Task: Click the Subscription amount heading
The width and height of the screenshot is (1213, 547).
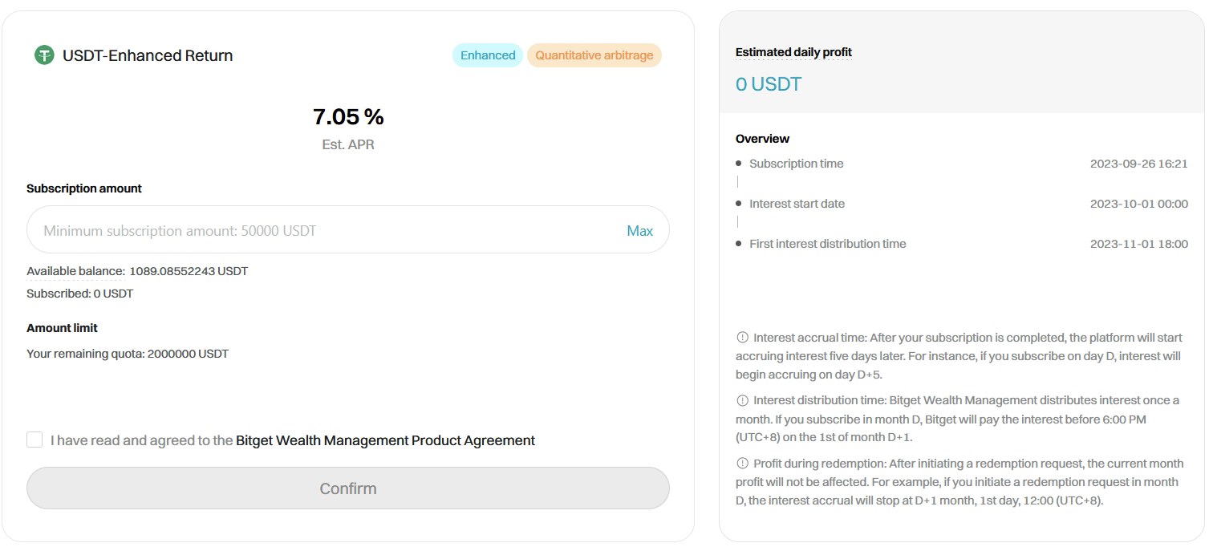Action: pyautogui.click(x=84, y=188)
